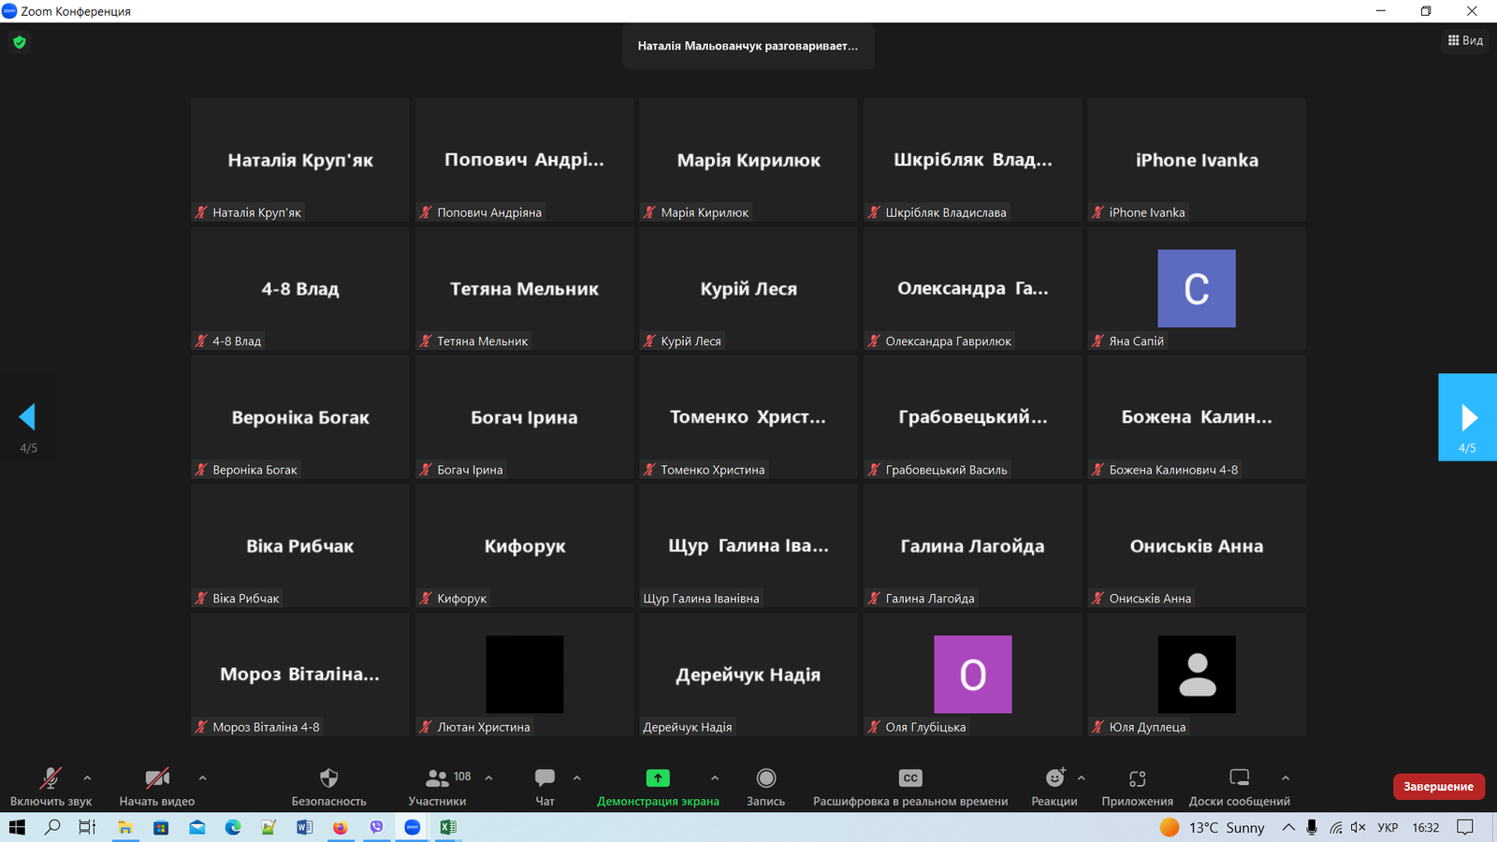This screenshot has width=1497, height=842.
Task: Open Excel from the Windows taskbar
Action: pyautogui.click(x=448, y=827)
